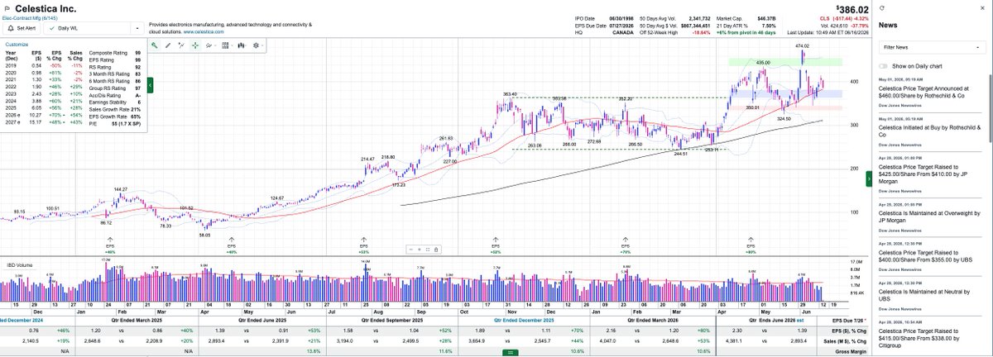
Task: Open Celestica Initiated at Buy by Rothschild news
Action: 929,131
